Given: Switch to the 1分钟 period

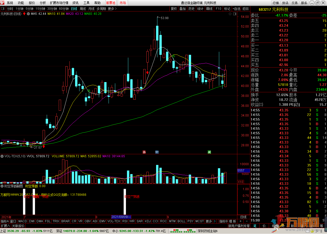Looking at the screenshot, I should point(19,9).
